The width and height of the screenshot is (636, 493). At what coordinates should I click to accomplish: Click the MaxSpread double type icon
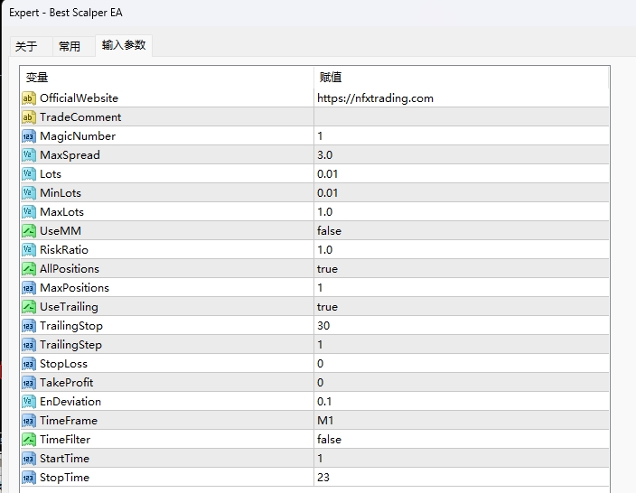pyautogui.click(x=28, y=155)
